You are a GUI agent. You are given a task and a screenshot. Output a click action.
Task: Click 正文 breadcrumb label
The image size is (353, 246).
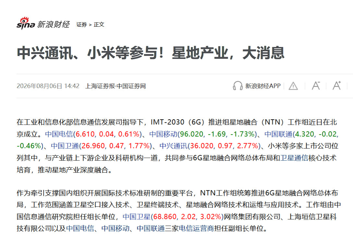[99, 25]
